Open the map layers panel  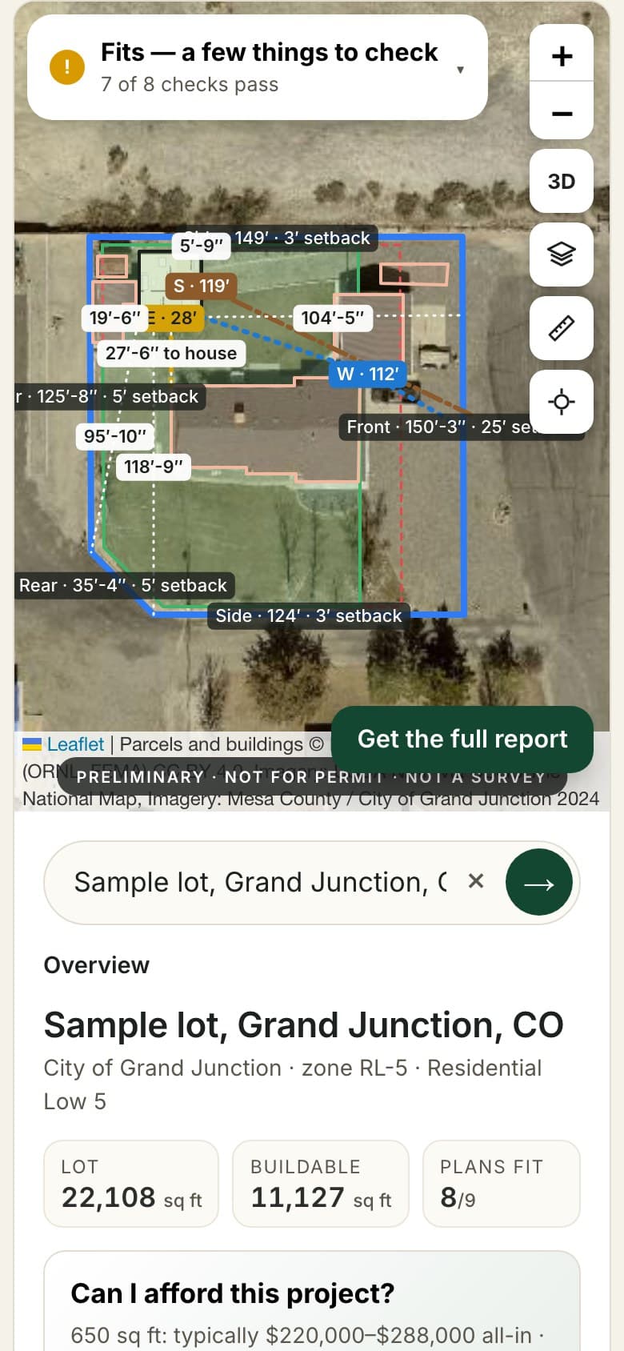562,255
